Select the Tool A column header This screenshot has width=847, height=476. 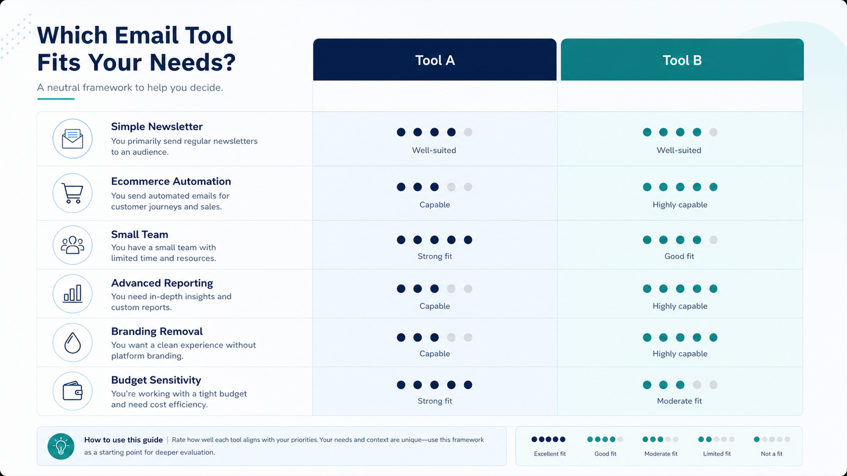435,60
